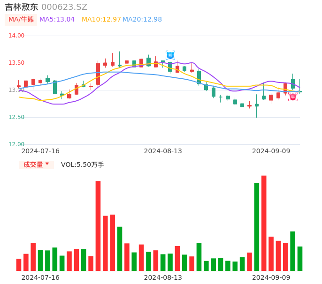Click the MA10:12.97 legend label
This screenshot has width=322, height=284.
pyautogui.click(x=101, y=20)
